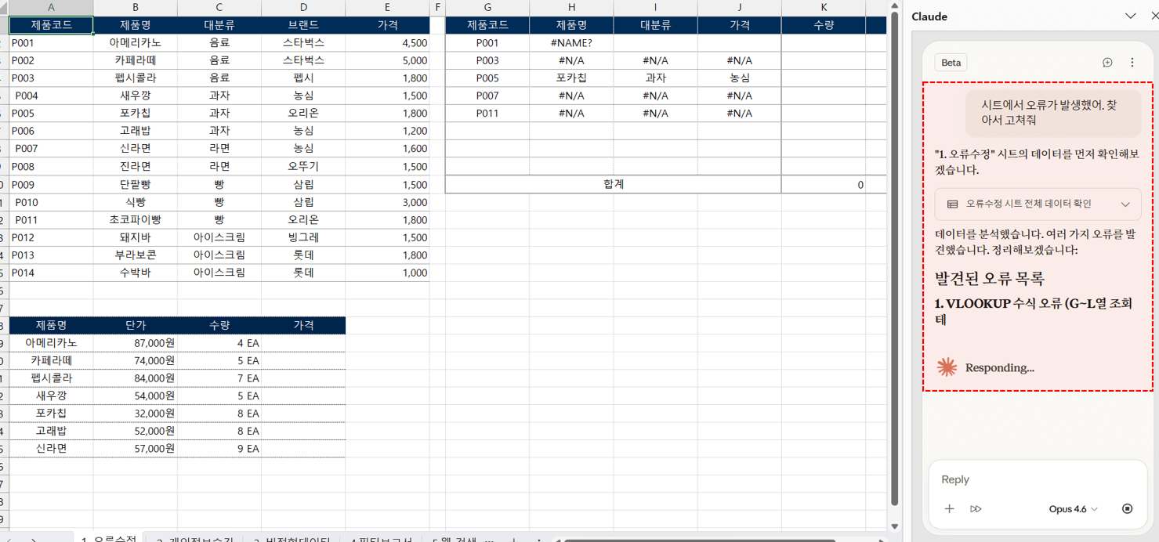Viewport: 1159px width, 542px height.
Task: Expand the 오류수정 시트 전체 데이터 확인 step
Action: [1038, 204]
